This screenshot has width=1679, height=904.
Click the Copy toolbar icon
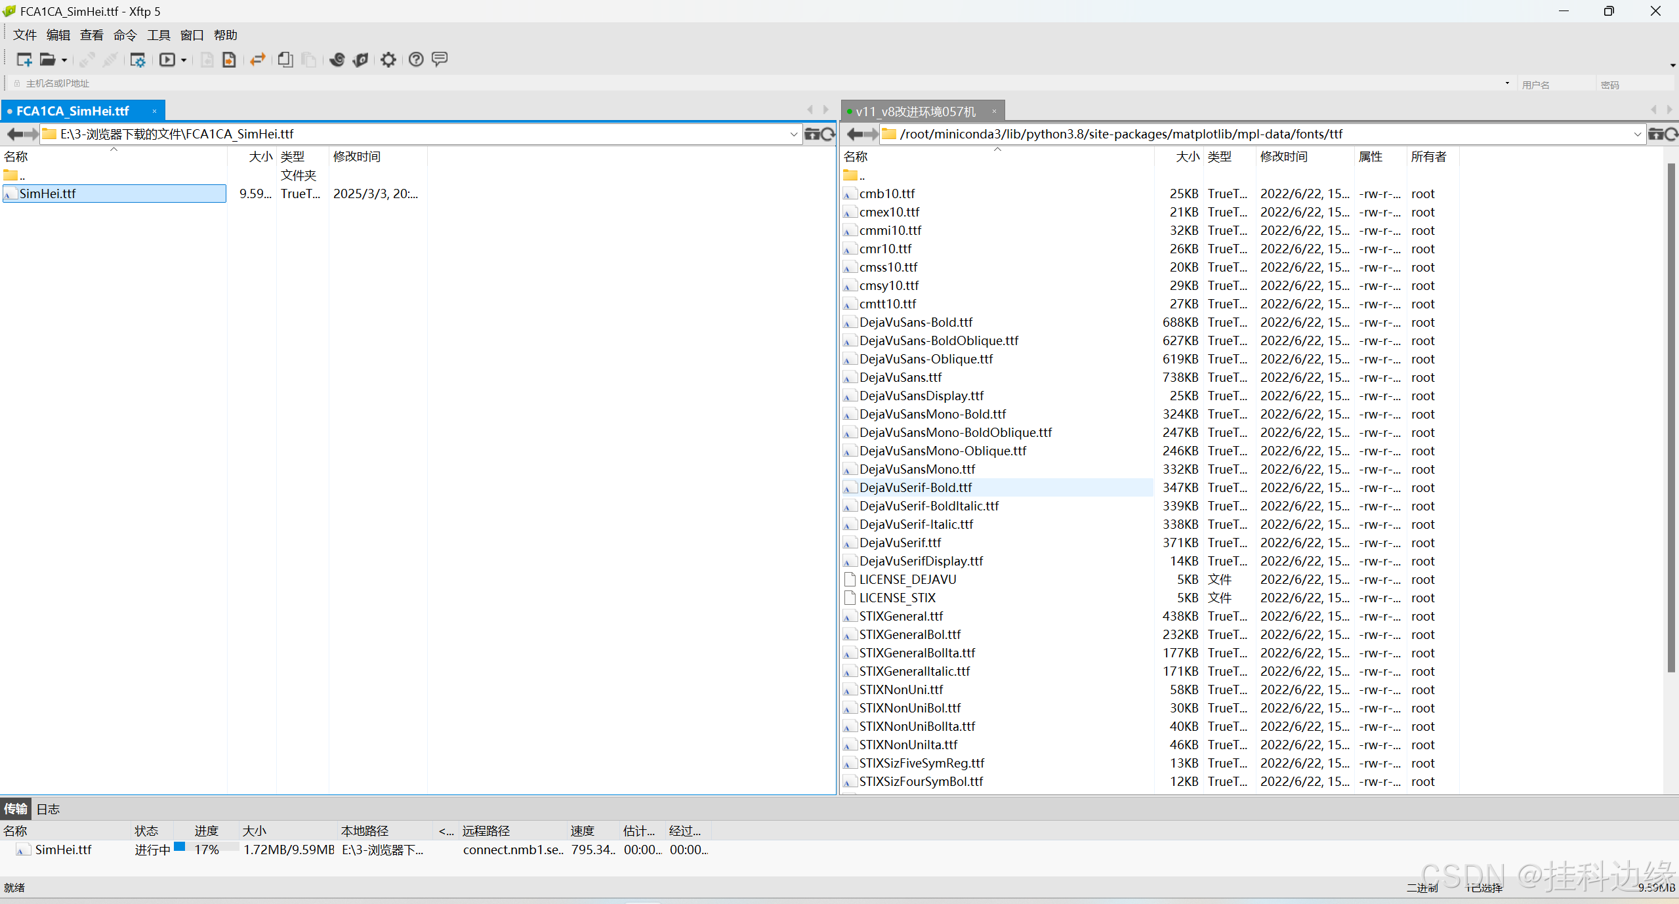[285, 60]
